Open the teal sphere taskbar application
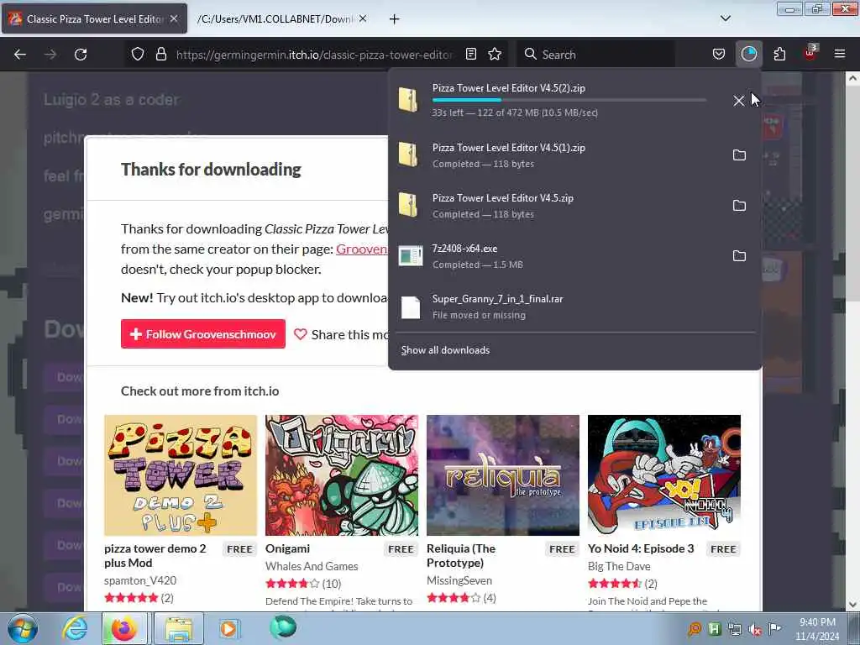860x645 pixels. click(283, 627)
